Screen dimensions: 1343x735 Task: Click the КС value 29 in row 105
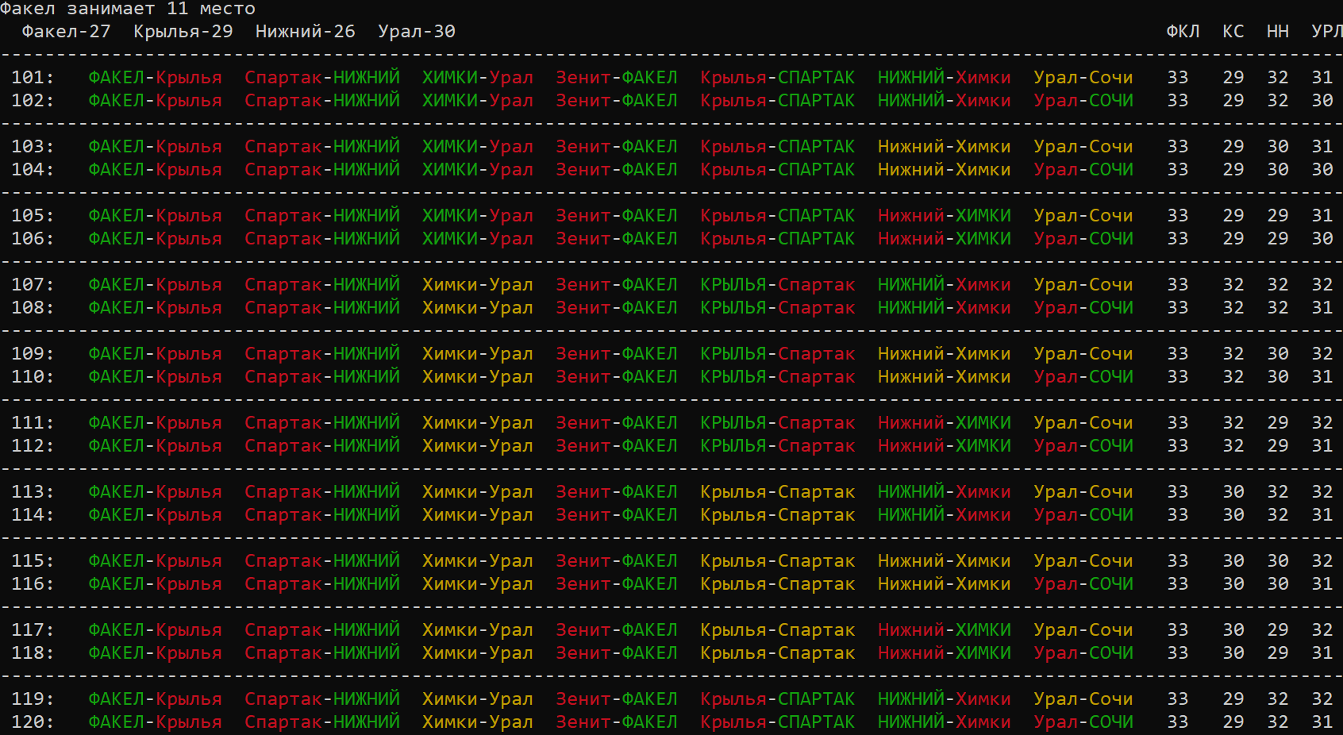point(1233,216)
